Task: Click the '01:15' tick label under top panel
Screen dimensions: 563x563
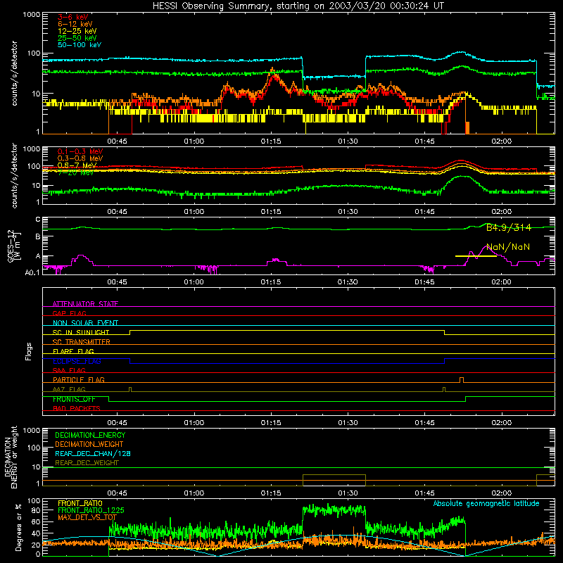Action: (271, 141)
